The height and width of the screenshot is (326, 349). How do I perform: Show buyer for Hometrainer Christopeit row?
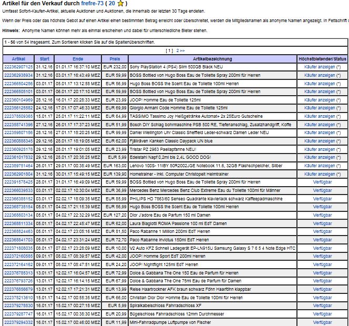click(x=320, y=174)
